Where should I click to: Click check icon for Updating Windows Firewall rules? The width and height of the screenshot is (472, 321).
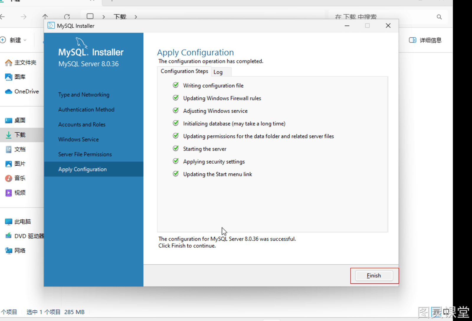(176, 98)
